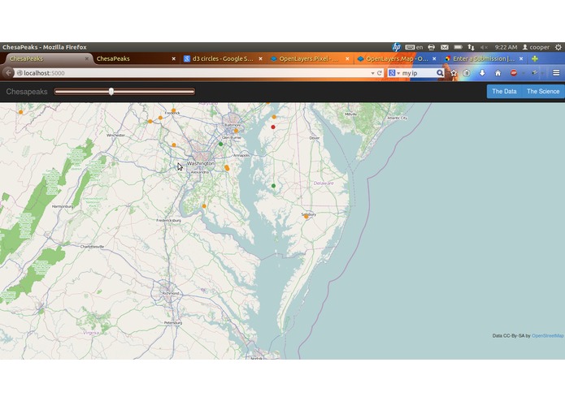This screenshot has width=565, height=401.
Task: Click the right end of the slider track
Action: tap(193, 92)
